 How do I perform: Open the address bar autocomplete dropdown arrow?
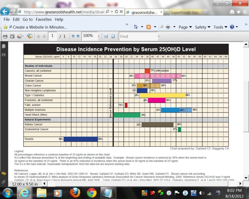point(112,12)
